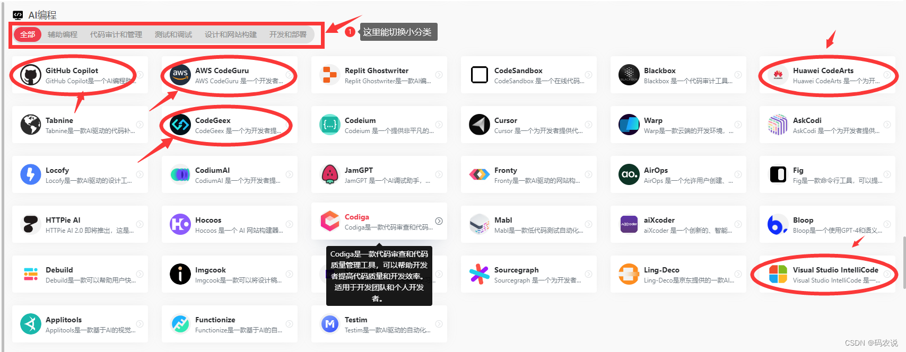Open the Cursor title link
906x352 pixels.
[506, 120]
